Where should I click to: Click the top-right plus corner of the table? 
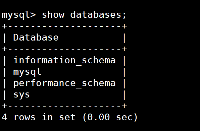pyautogui.click(x=124, y=26)
